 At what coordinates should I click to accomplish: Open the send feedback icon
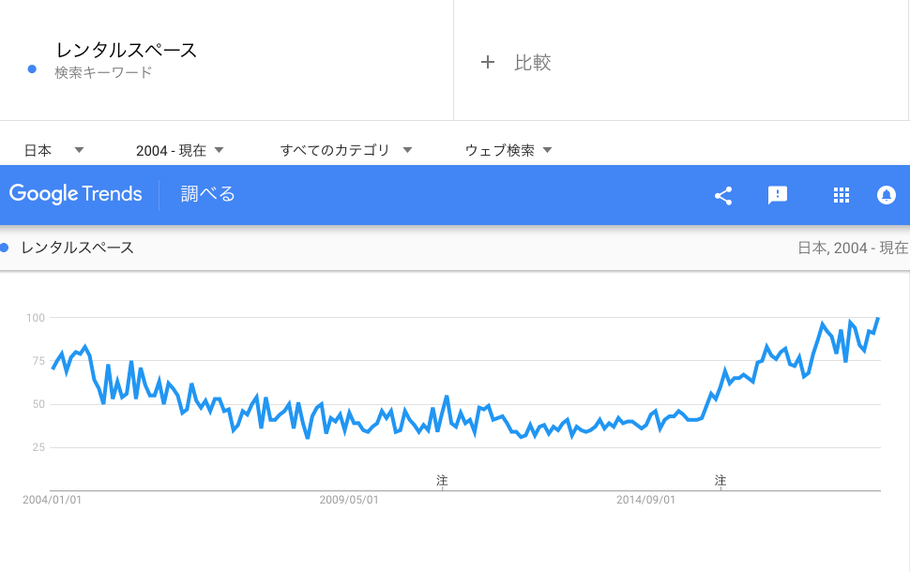tap(777, 195)
